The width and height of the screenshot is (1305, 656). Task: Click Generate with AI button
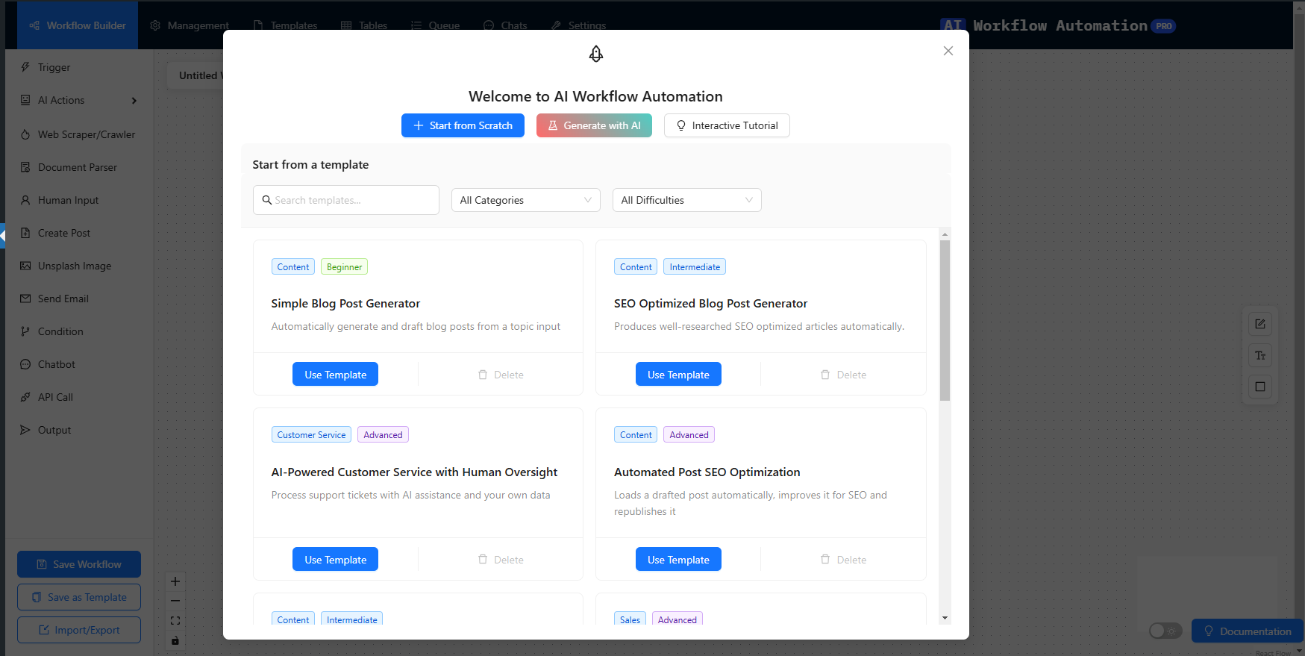[x=594, y=125]
